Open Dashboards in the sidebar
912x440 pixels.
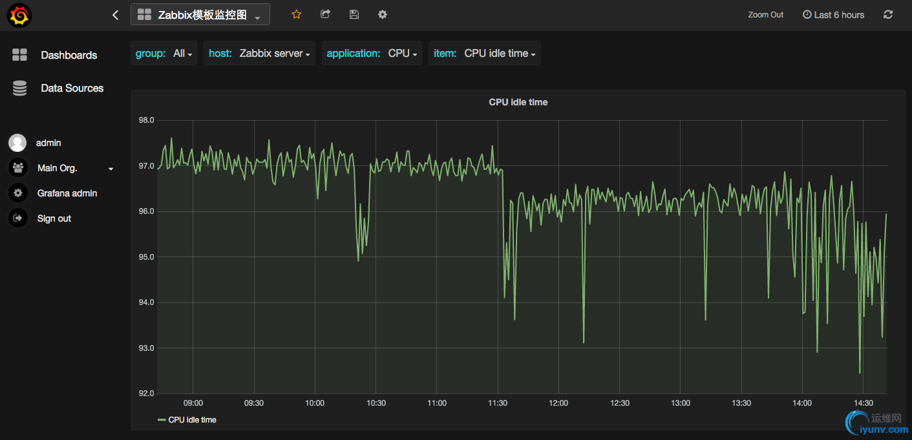(x=69, y=56)
